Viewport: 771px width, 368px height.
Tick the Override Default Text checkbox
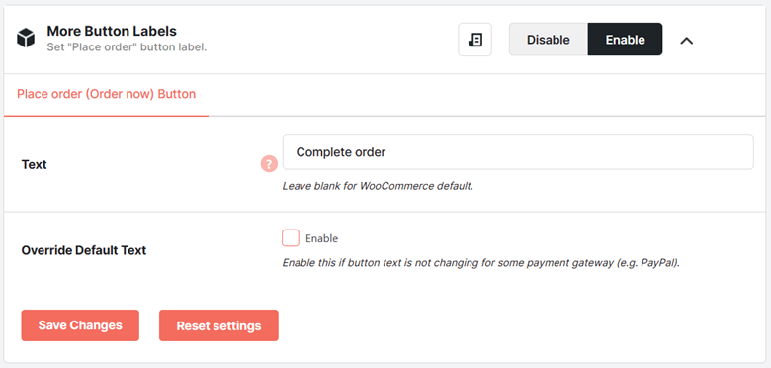(x=291, y=238)
